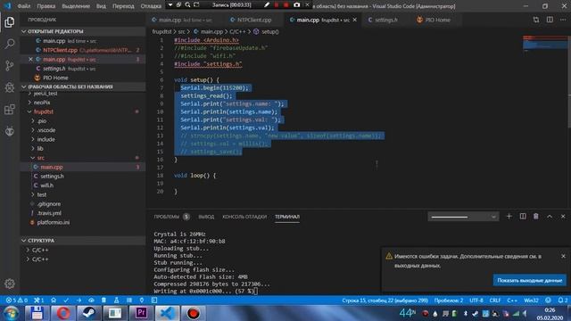This screenshot has height=321, width=571.
Task: Click the CRLF line ending in status bar
Action: tap(494, 300)
